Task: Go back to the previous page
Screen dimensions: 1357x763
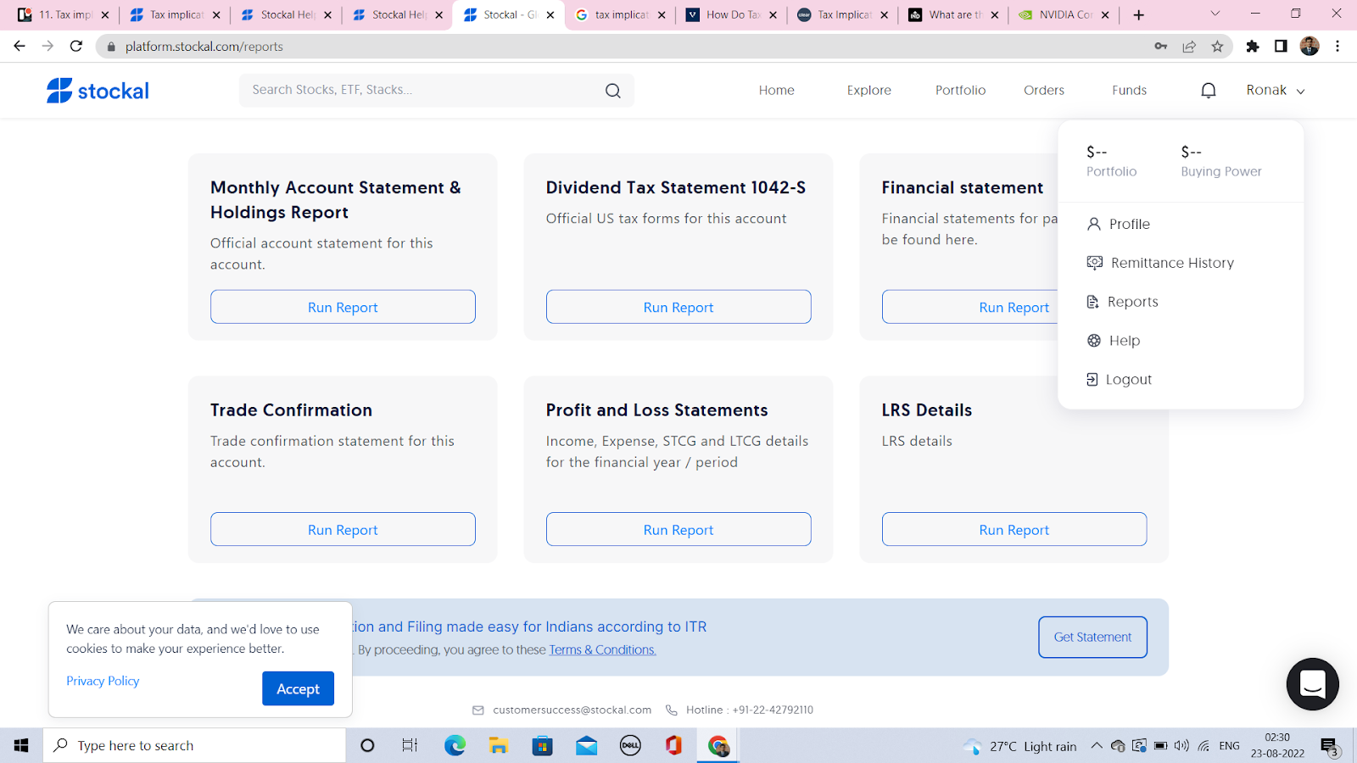Action: [20, 46]
